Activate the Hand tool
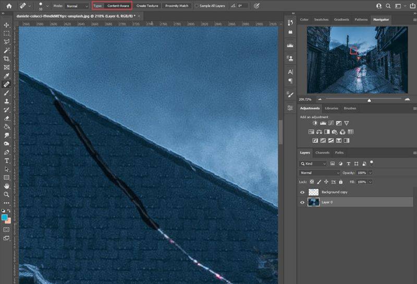Viewport: 417px width, 284px height. [x=7, y=186]
